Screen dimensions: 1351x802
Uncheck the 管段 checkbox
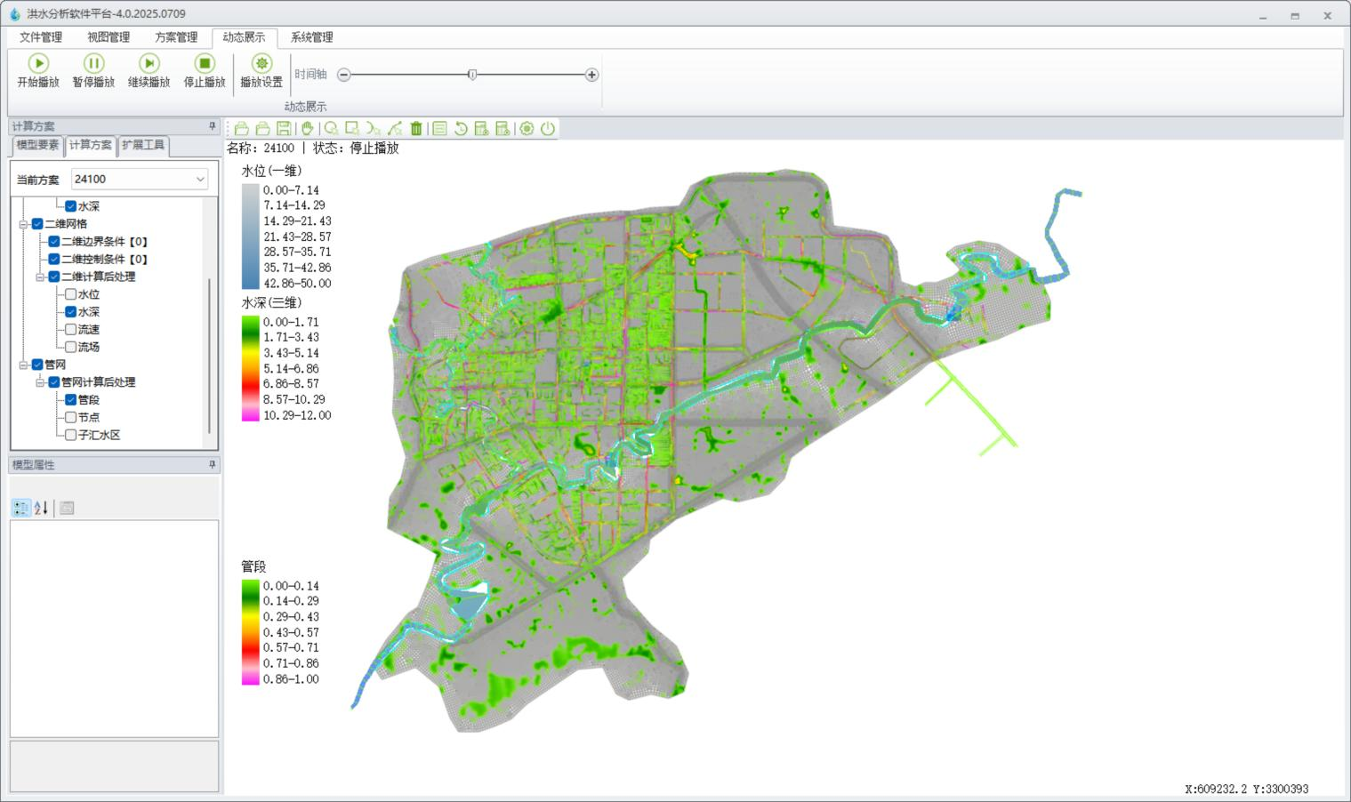tap(71, 400)
